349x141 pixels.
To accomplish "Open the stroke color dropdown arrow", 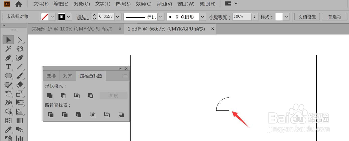I will (x=69, y=17).
